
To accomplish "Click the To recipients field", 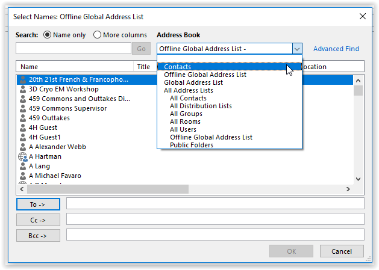I will pyautogui.click(x=215, y=203).
